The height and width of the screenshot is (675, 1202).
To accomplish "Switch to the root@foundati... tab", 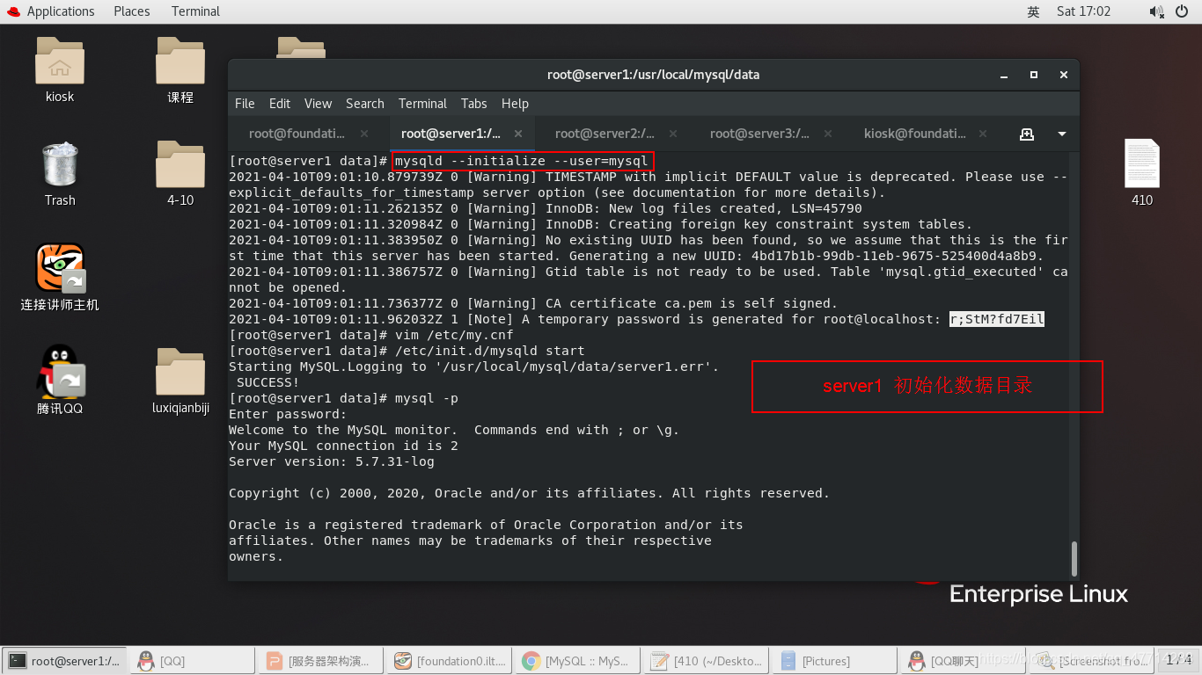I will tap(297, 134).
